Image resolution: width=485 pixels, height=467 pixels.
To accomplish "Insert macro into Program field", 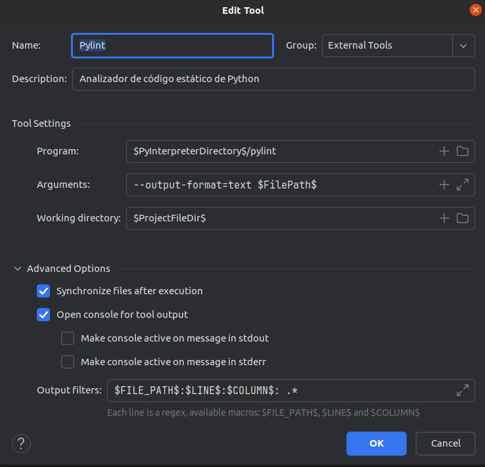I will pos(444,151).
